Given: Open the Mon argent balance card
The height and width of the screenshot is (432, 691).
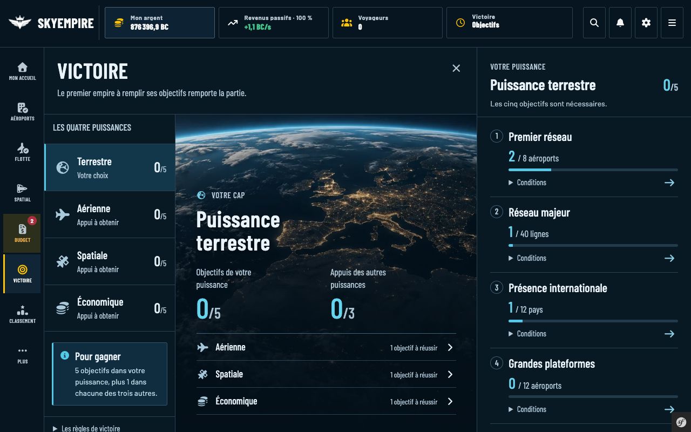Looking at the screenshot, I should 160,23.
